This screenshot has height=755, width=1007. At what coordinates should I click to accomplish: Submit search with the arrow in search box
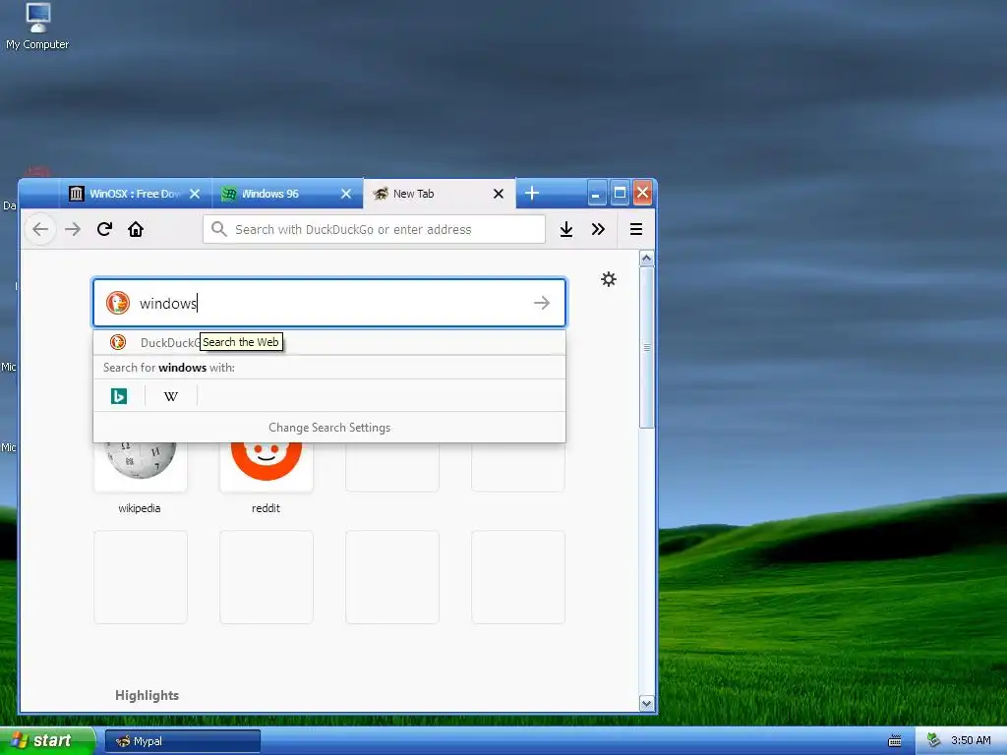pos(542,303)
